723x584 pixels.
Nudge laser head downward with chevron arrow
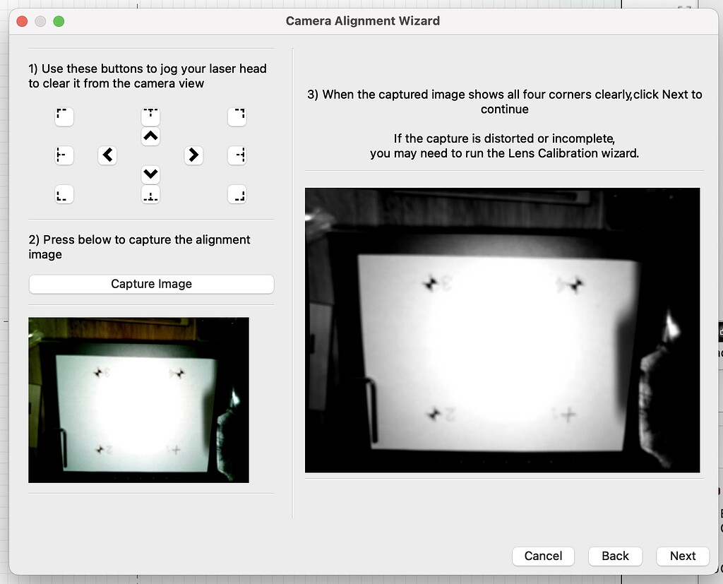[150, 174]
